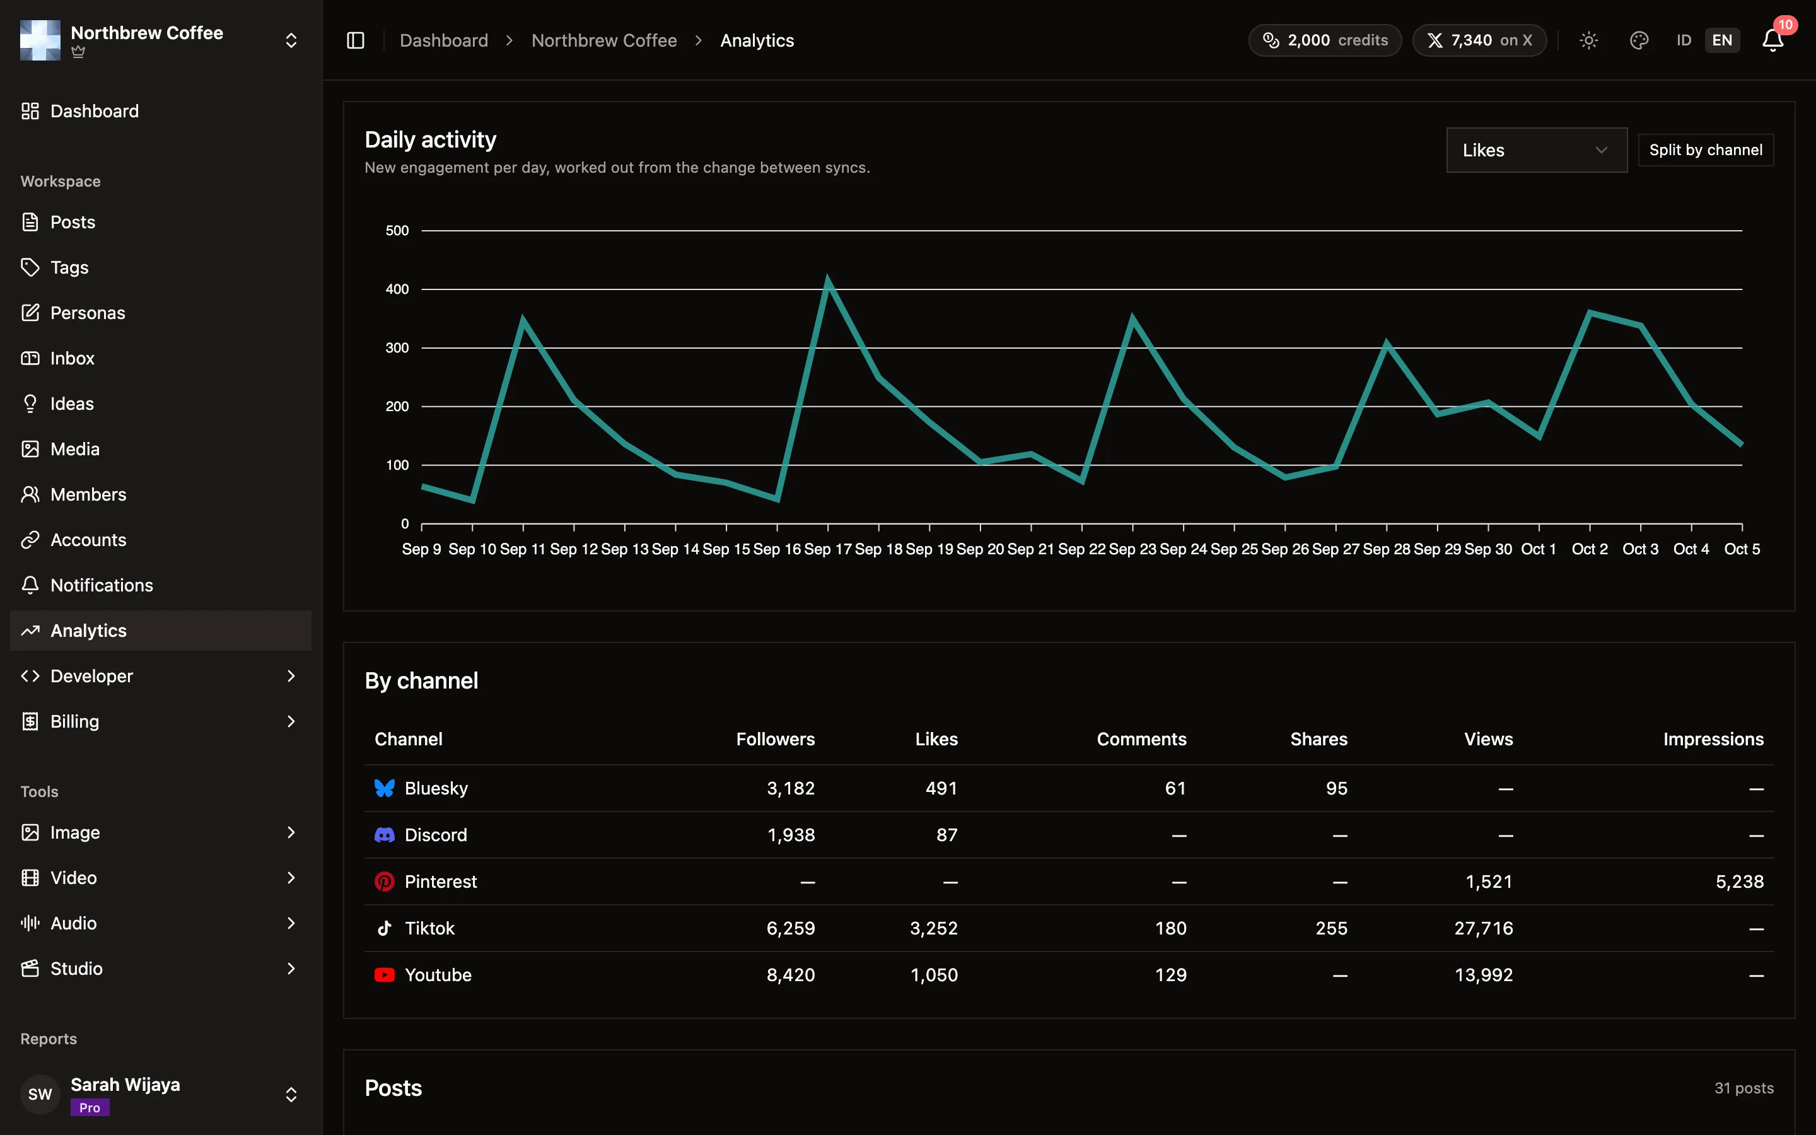The height and width of the screenshot is (1135, 1816).
Task: Open the Bluesky channel row
Action: click(x=1069, y=788)
